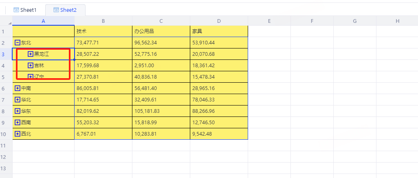Viewport: 418px width, 178px height.
Task: Collapse the 东北 region row
Action: click(17, 42)
